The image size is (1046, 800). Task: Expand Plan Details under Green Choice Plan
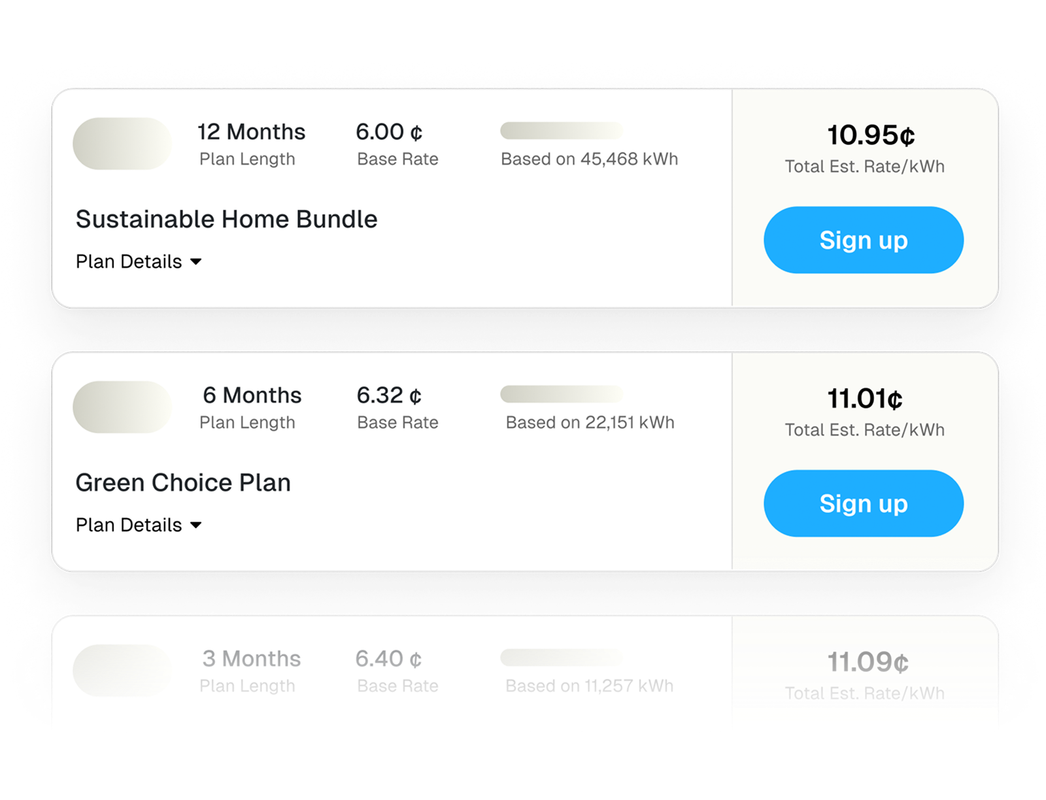point(139,525)
